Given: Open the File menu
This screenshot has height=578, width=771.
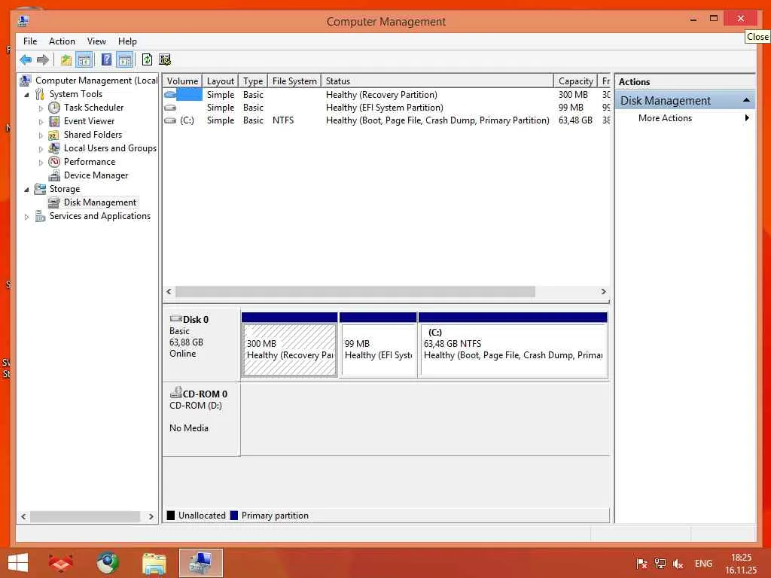Looking at the screenshot, I should [x=30, y=41].
